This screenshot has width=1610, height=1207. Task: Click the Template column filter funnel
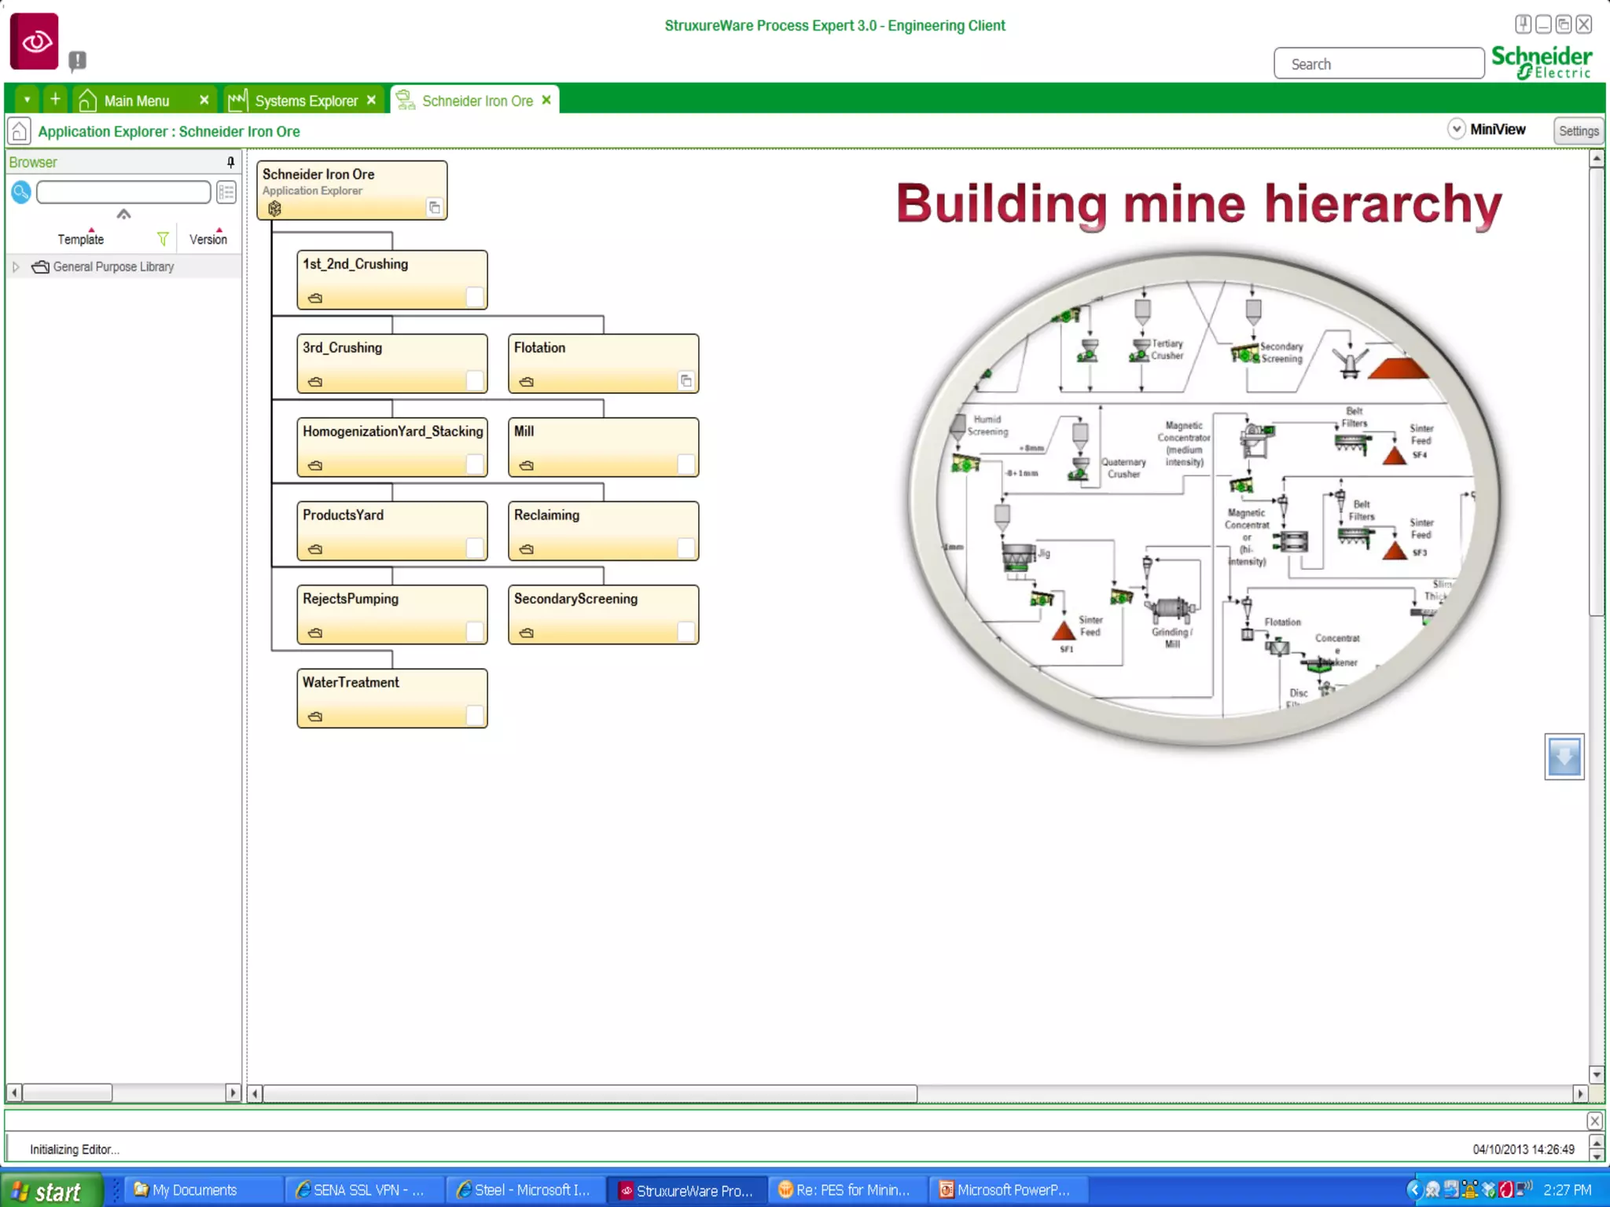point(163,239)
